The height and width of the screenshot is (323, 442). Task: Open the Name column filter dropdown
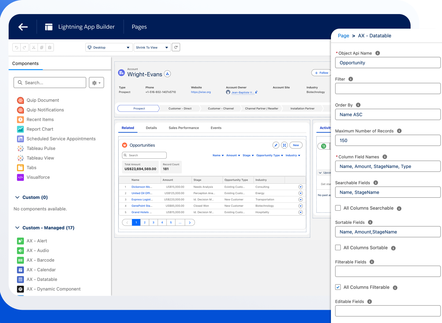[x=218, y=155]
